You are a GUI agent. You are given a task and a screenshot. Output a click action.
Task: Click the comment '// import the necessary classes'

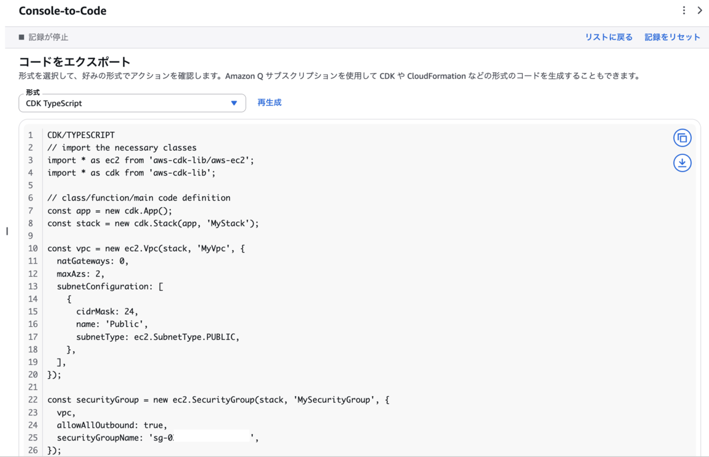click(x=122, y=148)
